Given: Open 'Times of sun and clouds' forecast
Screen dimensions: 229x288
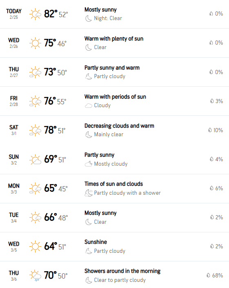Looking at the screenshot, I should 113,184.
